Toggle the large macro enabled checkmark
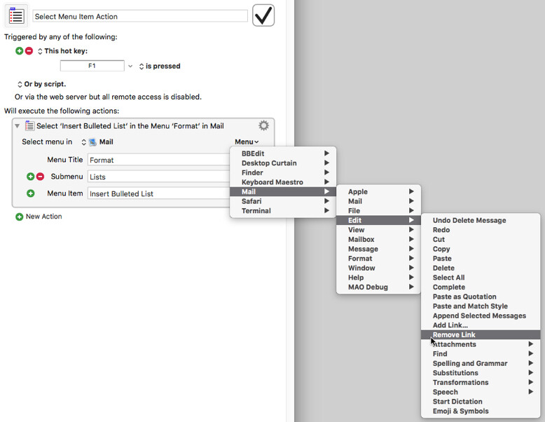Screen dimensions: 545x422 click(263, 15)
